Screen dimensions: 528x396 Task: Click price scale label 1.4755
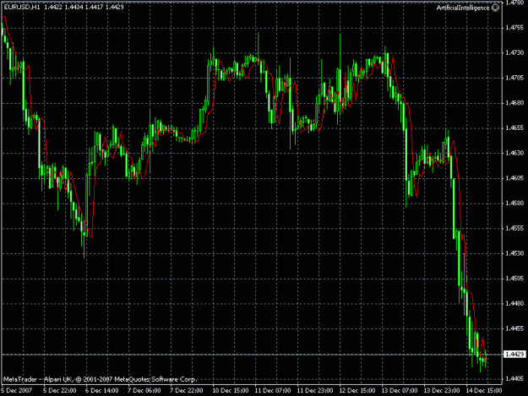(x=514, y=28)
